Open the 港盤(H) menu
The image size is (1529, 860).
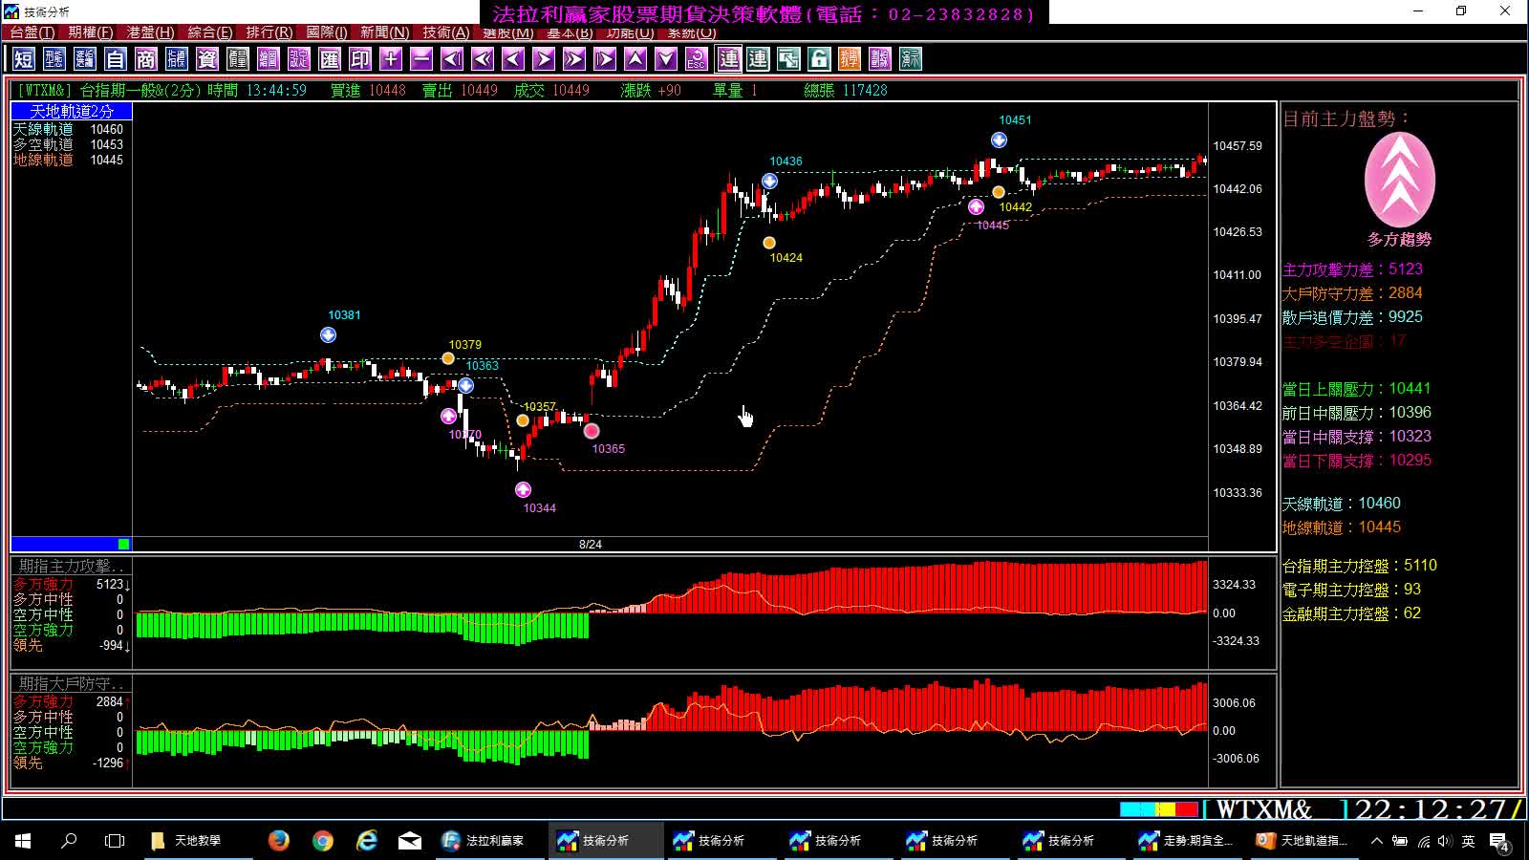(150, 32)
